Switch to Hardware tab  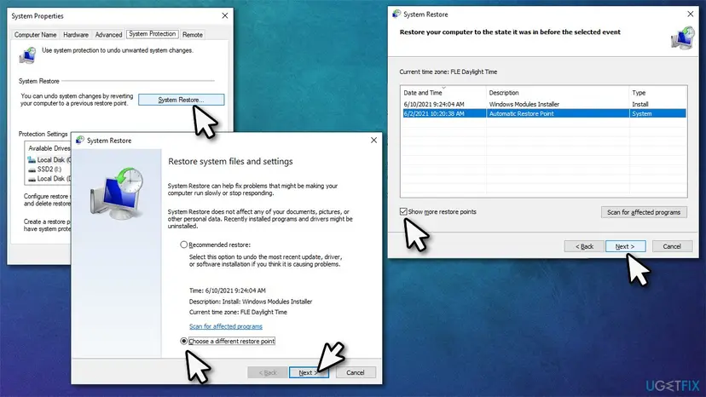[x=76, y=35]
